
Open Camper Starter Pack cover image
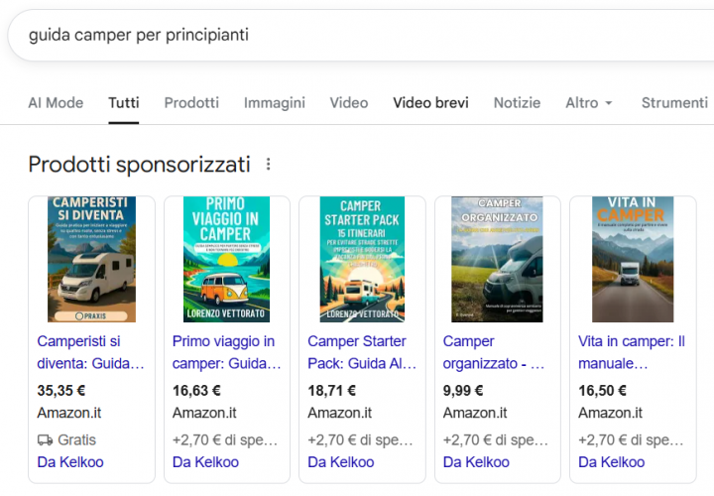coord(362,259)
